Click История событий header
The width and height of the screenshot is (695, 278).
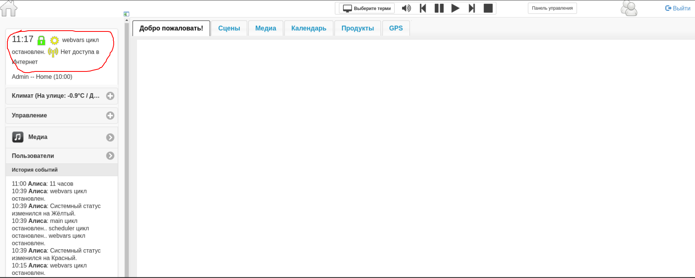click(62, 170)
